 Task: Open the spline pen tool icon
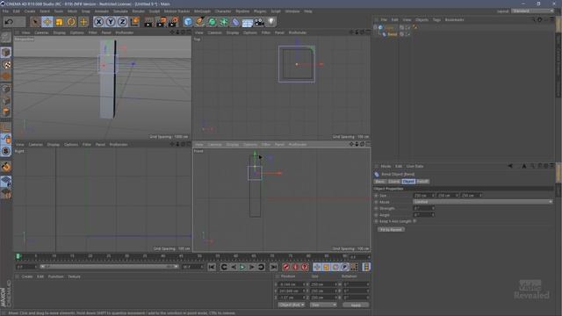200,22
